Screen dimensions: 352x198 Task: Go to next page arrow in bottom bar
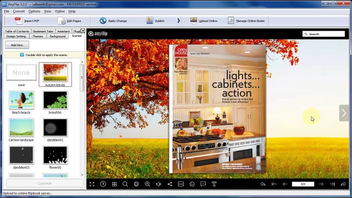click(321, 184)
